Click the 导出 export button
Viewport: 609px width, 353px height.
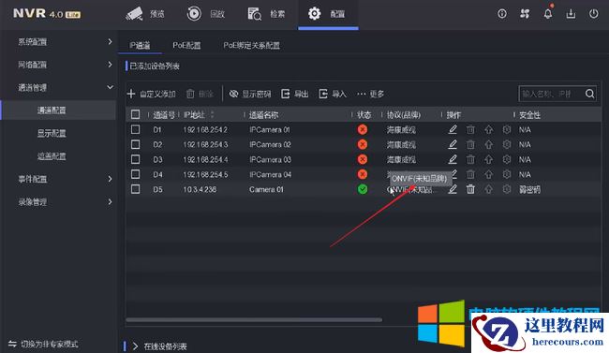click(295, 94)
